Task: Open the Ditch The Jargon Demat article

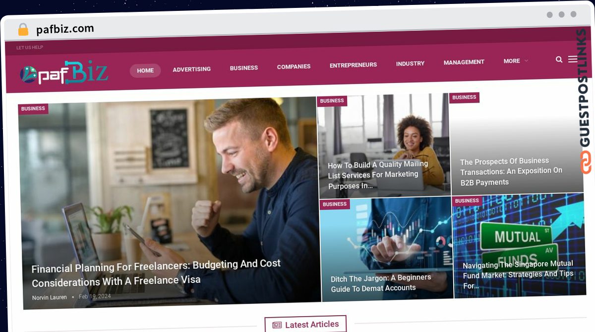Action: pyautogui.click(x=381, y=282)
